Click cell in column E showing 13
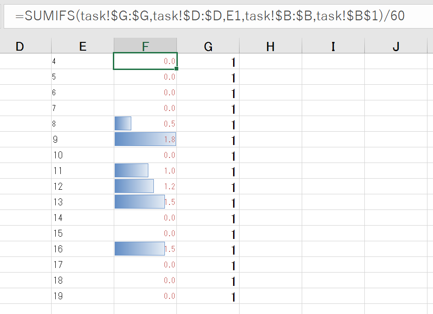The image size is (433, 314). click(82, 202)
